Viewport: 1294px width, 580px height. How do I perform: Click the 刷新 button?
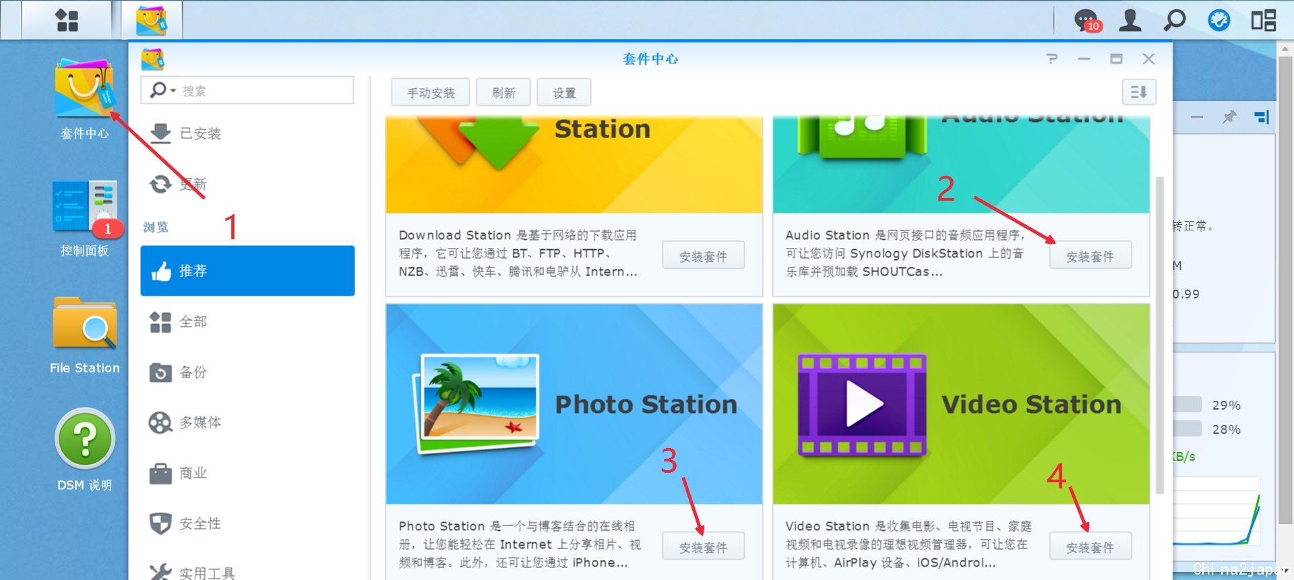tap(503, 93)
